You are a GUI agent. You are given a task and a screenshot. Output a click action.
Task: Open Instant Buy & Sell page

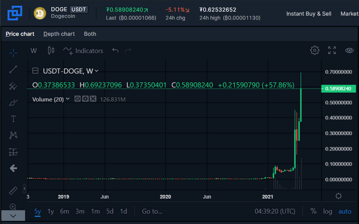click(x=309, y=14)
